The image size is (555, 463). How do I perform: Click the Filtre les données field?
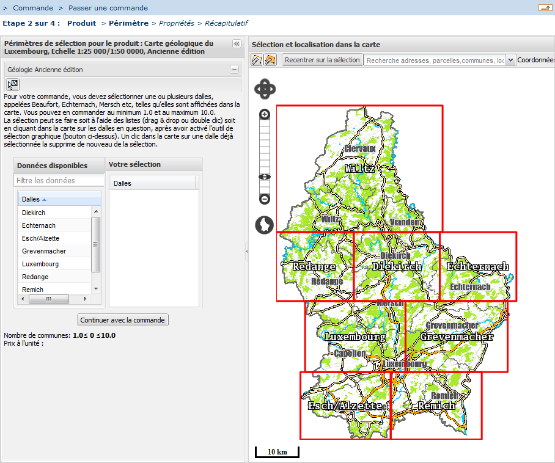click(59, 181)
